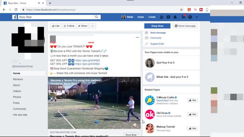The image size is (244, 137).
Task: Open second goo.gl/XANfp5 link
Action: coord(88,64)
